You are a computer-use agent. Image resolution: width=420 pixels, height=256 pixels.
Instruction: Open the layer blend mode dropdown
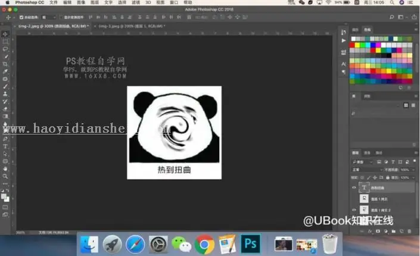point(367,170)
